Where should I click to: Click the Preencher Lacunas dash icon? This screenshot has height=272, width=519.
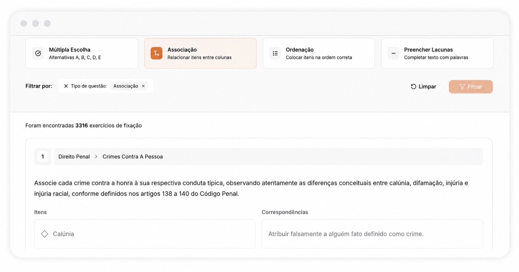click(x=393, y=53)
